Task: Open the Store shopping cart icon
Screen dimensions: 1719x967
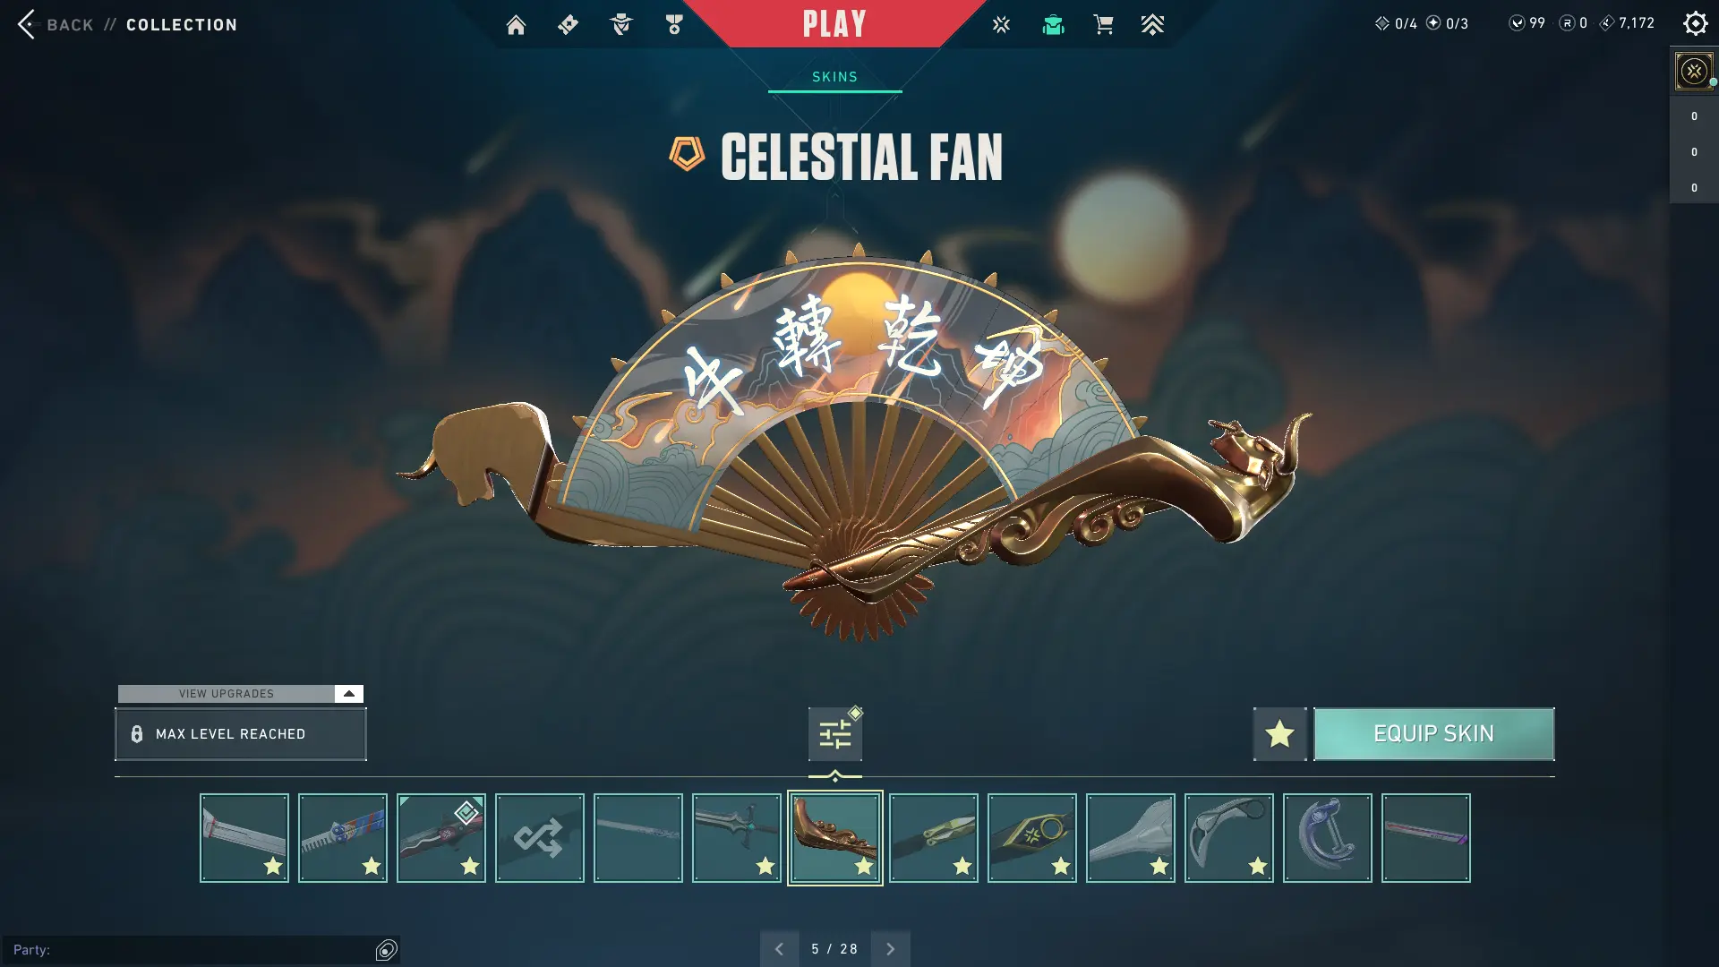Action: click(x=1103, y=24)
